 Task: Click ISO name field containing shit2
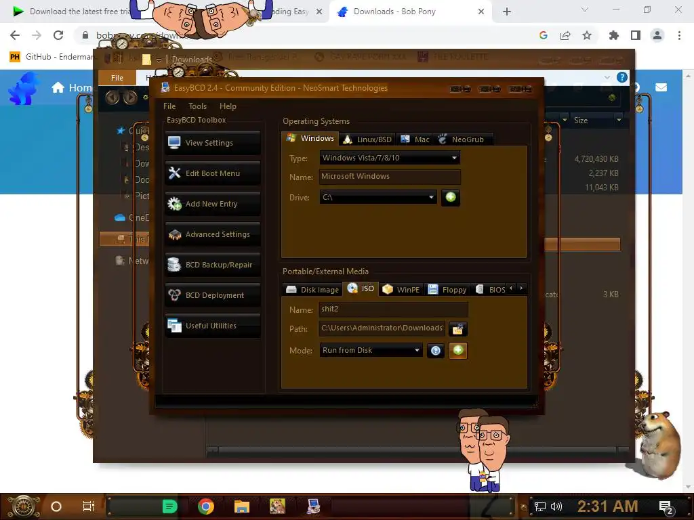pyautogui.click(x=394, y=309)
